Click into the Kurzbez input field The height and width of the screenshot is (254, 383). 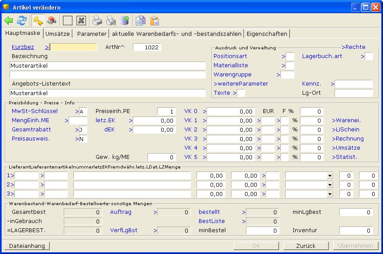(74, 47)
